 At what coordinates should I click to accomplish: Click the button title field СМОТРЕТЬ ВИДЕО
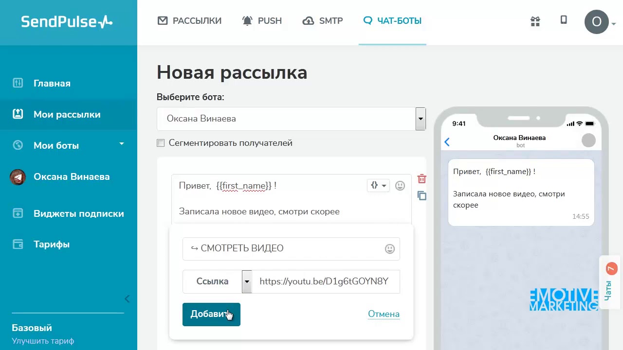(x=291, y=248)
